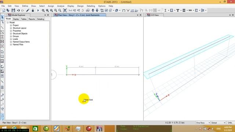Click the perspective glasses icon
This screenshot has height=132, width=235.
tap(88, 10)
